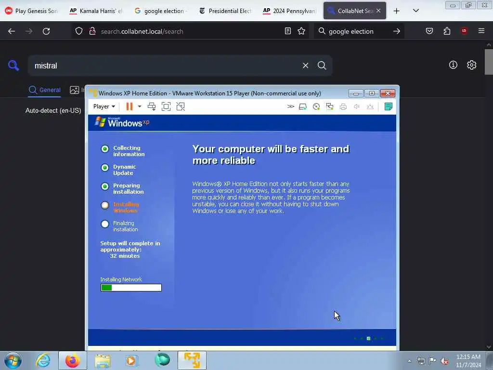This screenshot has height=370, width=493.
Task: Click the CD/DVD drive device icon
Action: (x=316, y=106)
